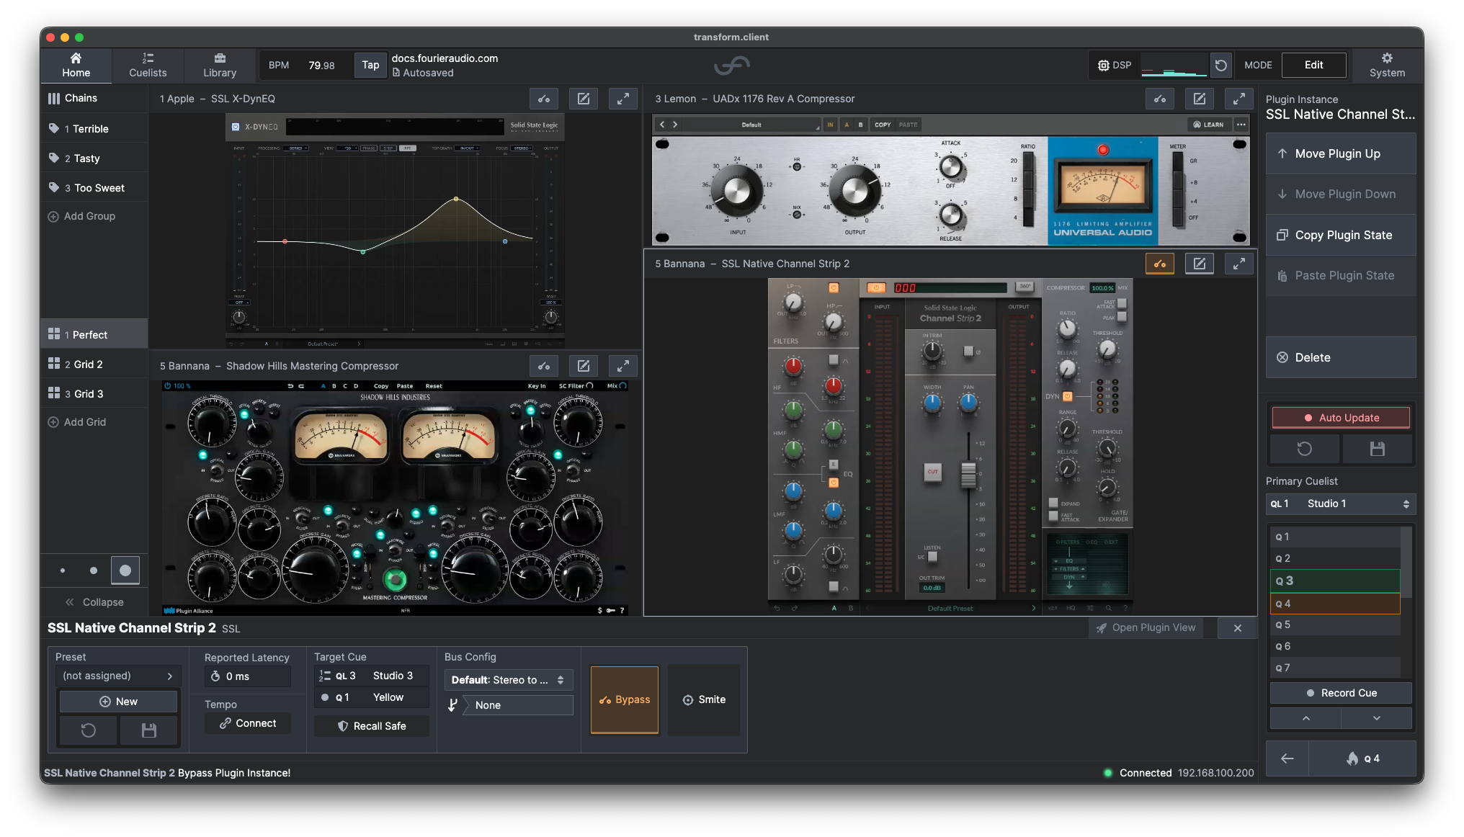Image resolution: width=1464 pixels, height=837 pixels.
Task: Edit the 3 Lemon UADx 1176 plugin
Action: pyautogui.click(x=1200, y=99)
